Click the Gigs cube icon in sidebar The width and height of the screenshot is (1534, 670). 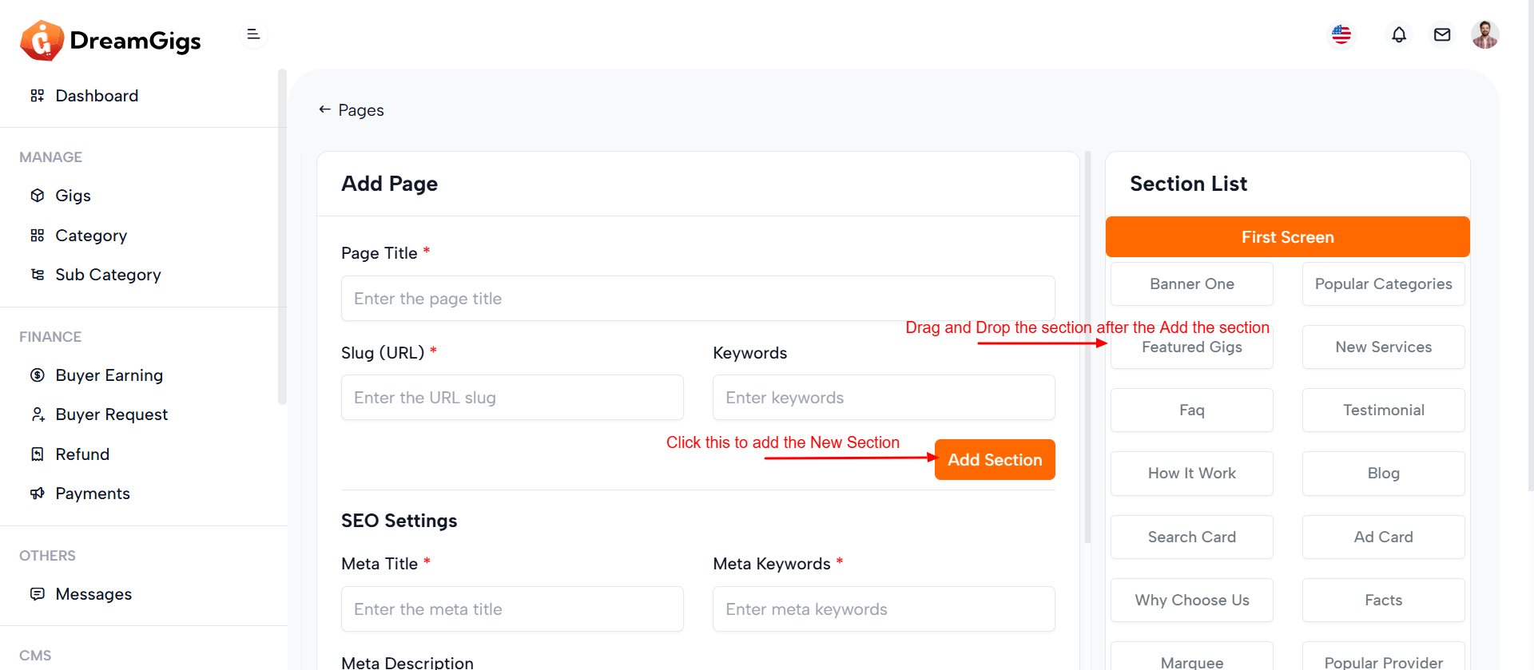(x=38, y=196)
